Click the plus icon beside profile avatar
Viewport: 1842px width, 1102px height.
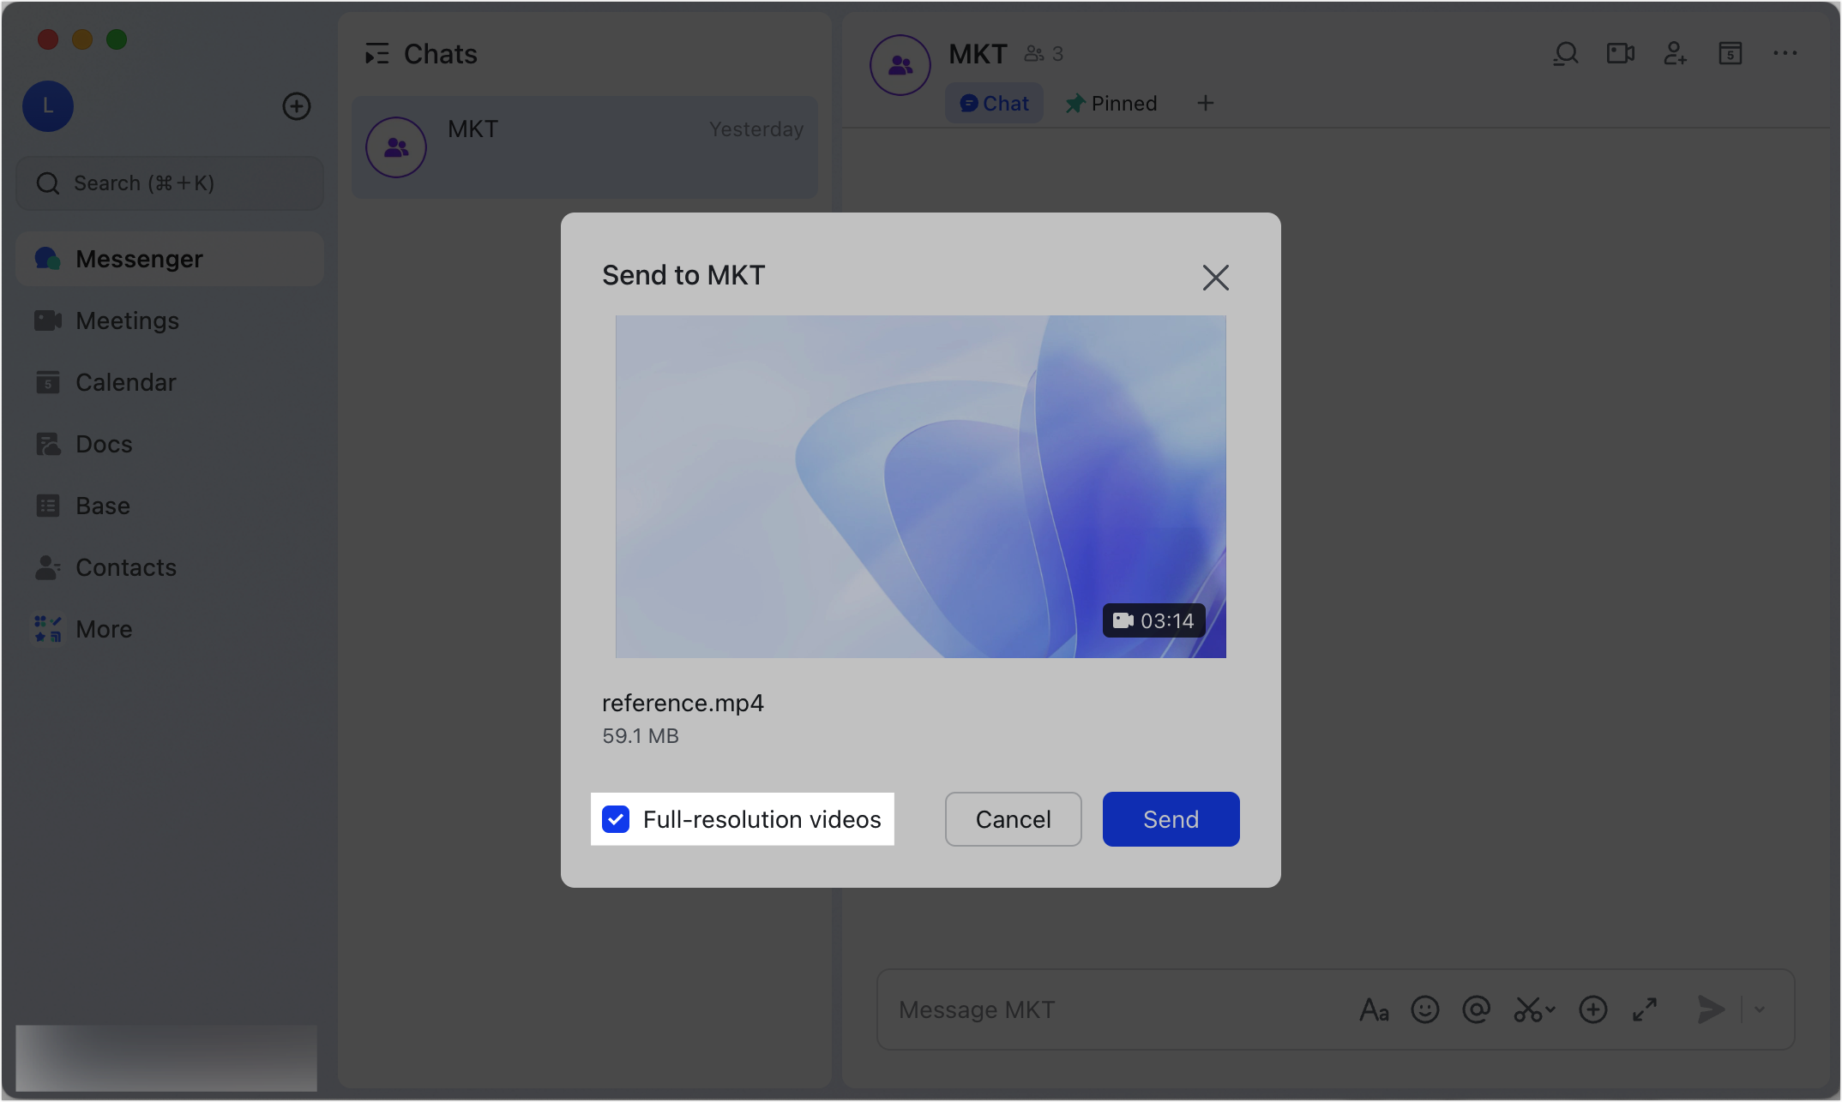pyautogui.click(x=297, y=106)
